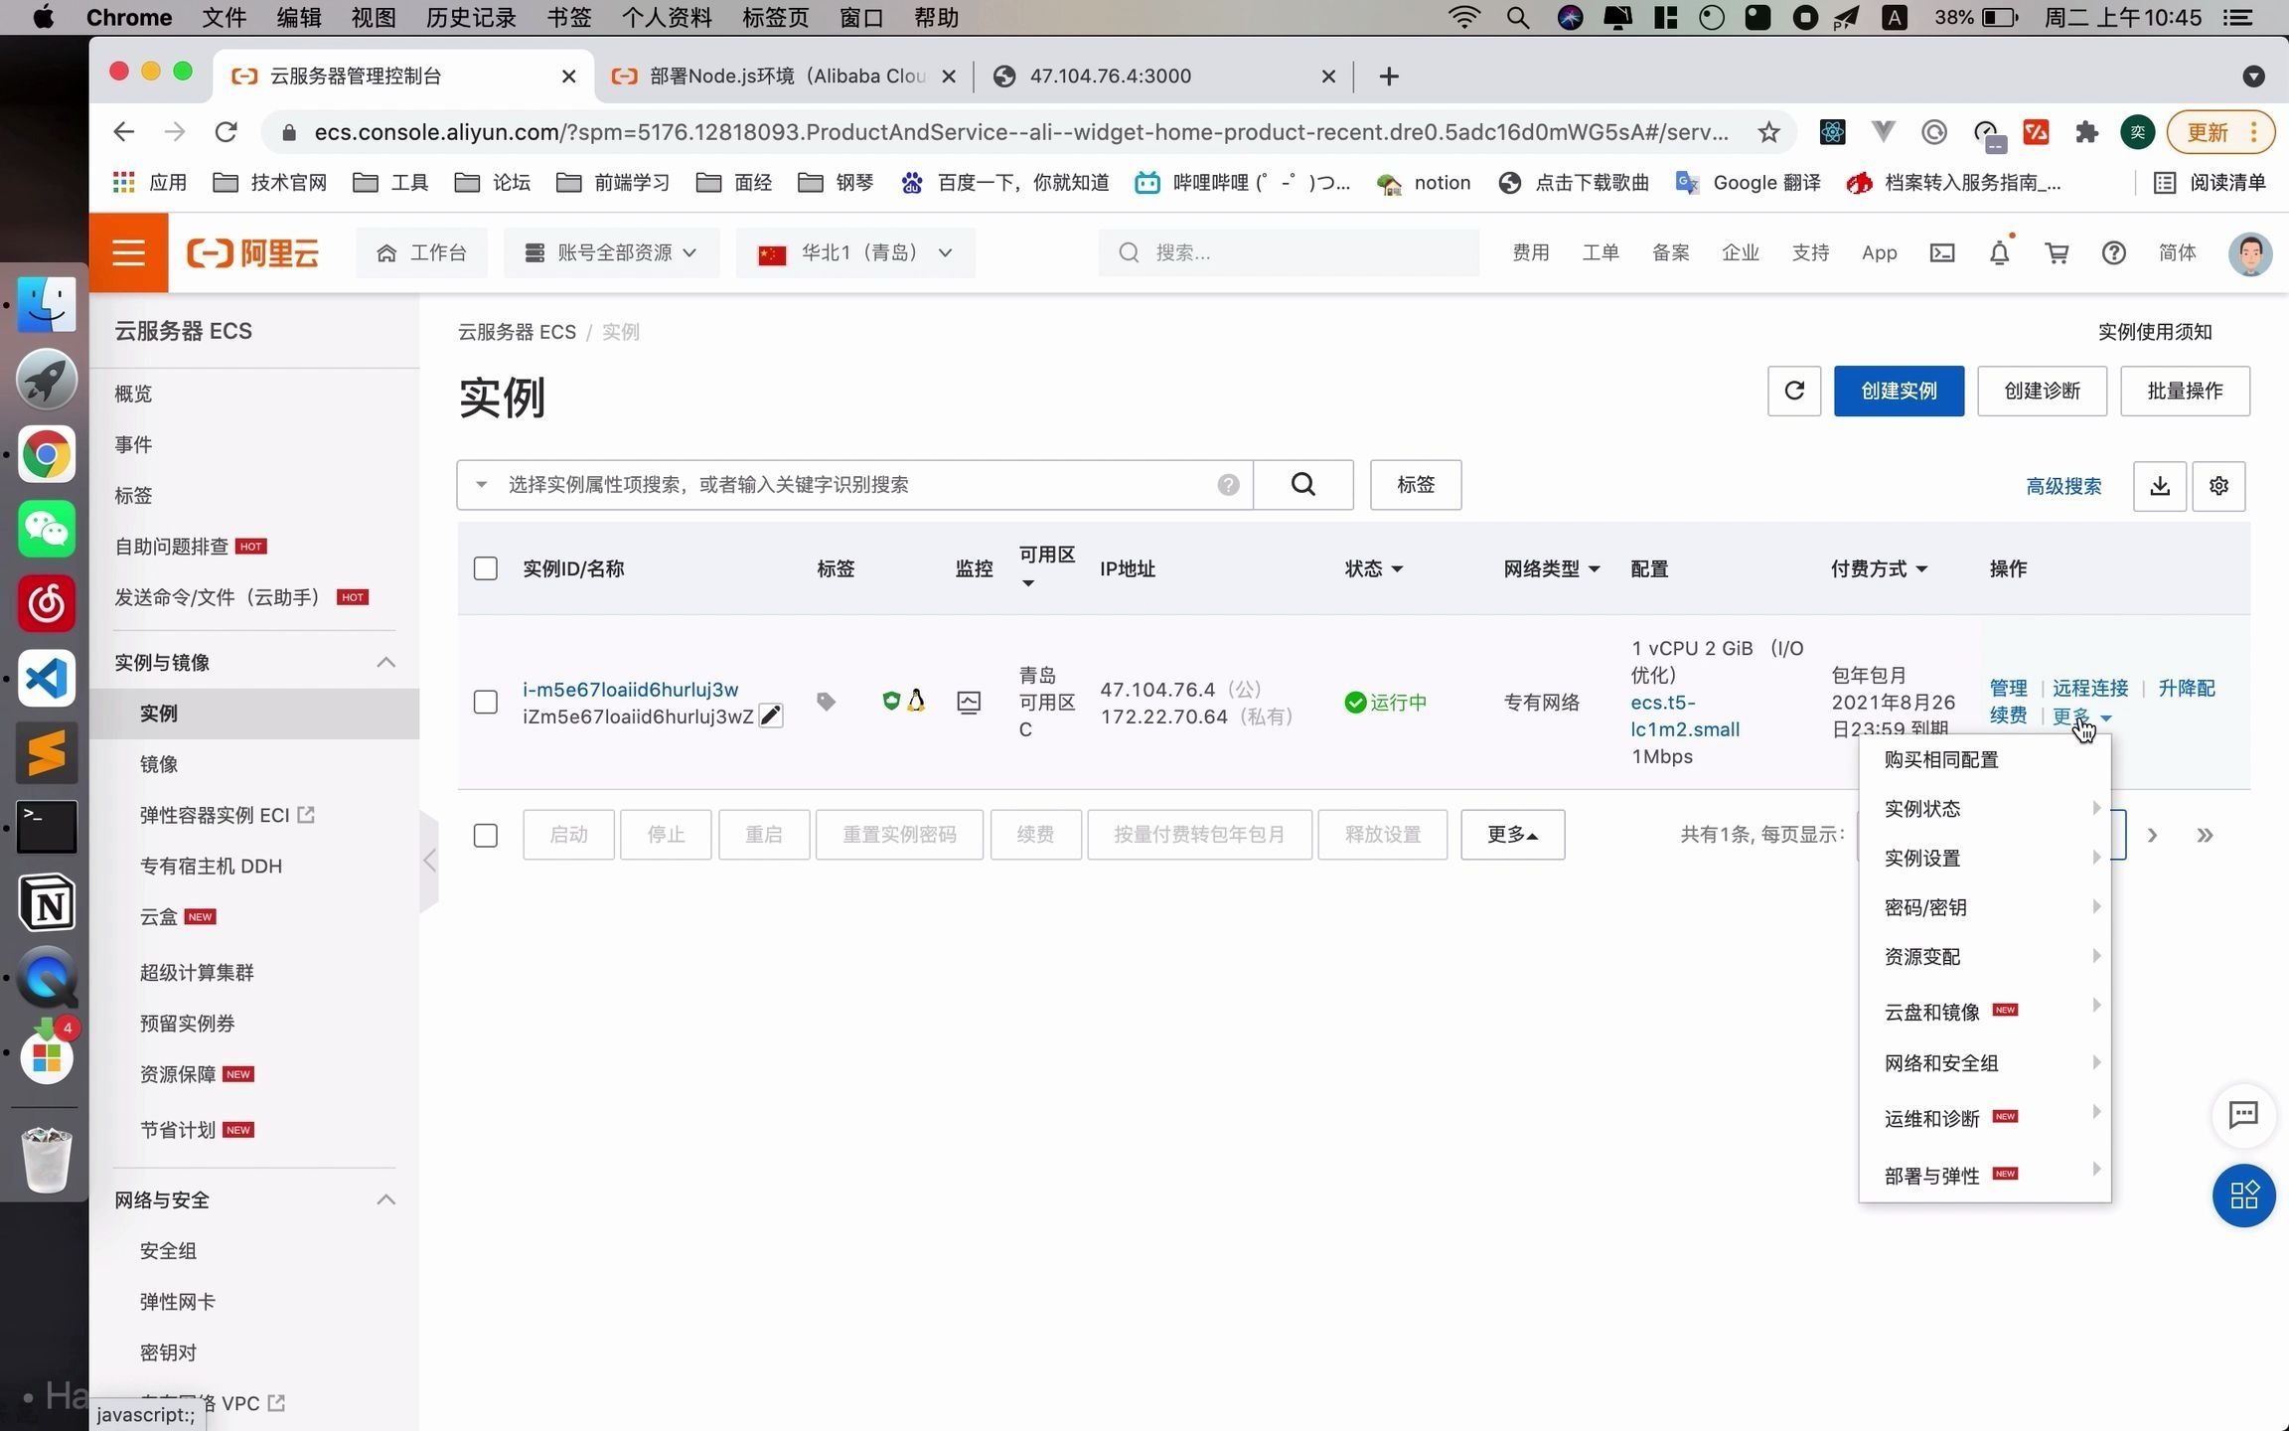2289x1431 pixels.
Task: Click the search input field for instances
Action: point(857,485)
